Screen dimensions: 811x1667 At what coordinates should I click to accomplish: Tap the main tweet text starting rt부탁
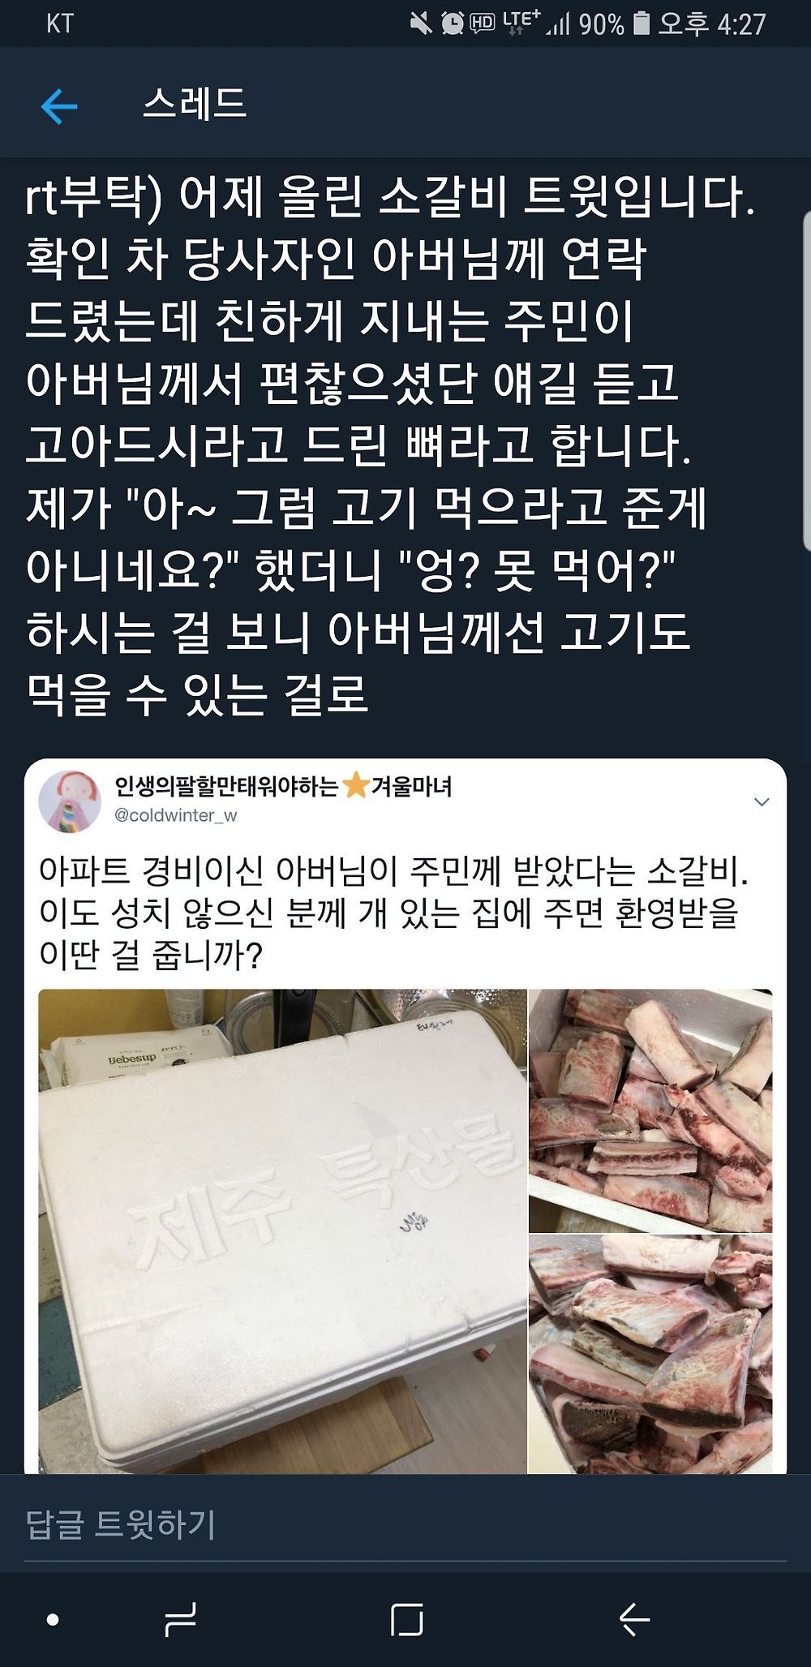coord(389,445)
